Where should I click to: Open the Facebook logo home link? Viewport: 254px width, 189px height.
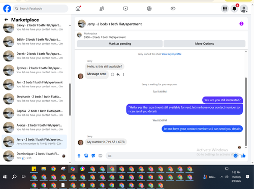point(7,9)
